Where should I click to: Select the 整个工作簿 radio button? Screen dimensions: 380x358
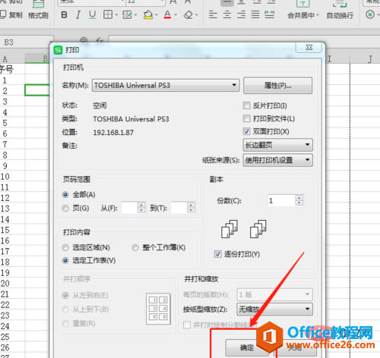[x=135, y=247]
